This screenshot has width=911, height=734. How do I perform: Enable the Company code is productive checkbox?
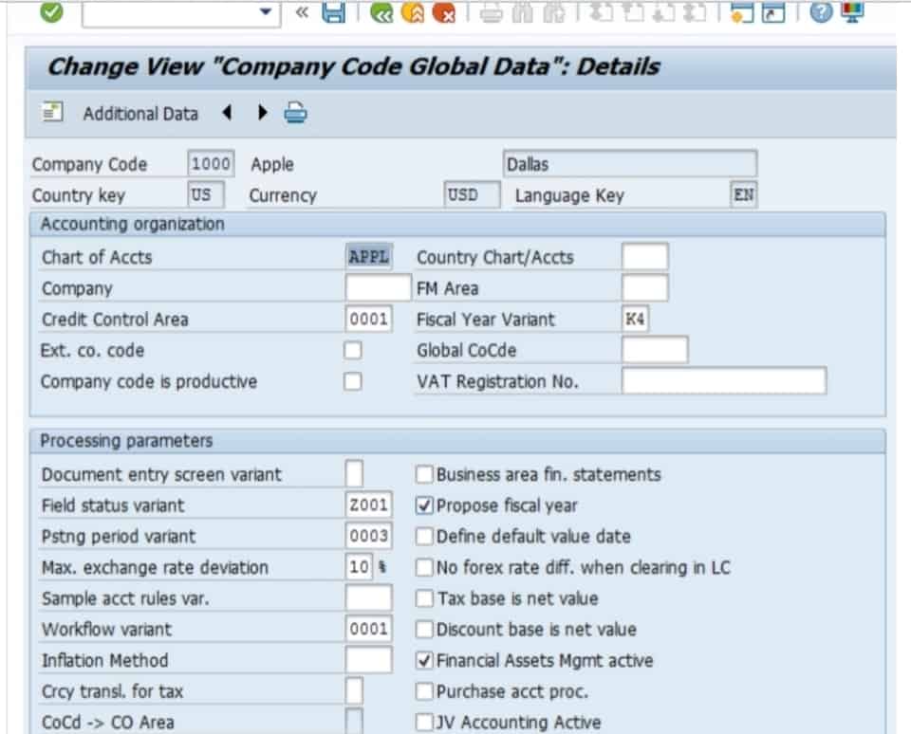tap(353, 382)
